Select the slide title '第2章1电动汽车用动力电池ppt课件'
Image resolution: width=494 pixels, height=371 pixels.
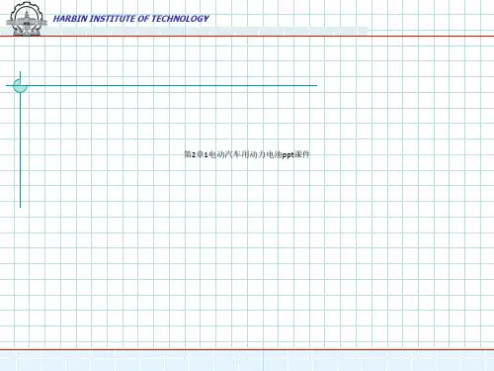tap(247, 154)
